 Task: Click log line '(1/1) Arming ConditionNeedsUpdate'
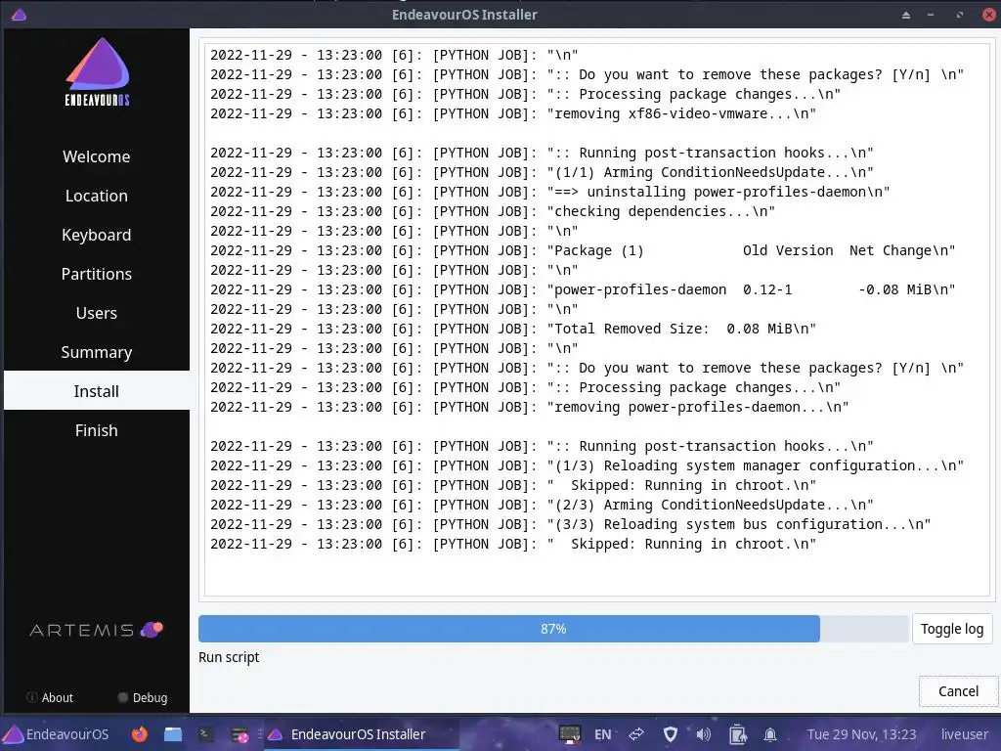tap(542, 172)
